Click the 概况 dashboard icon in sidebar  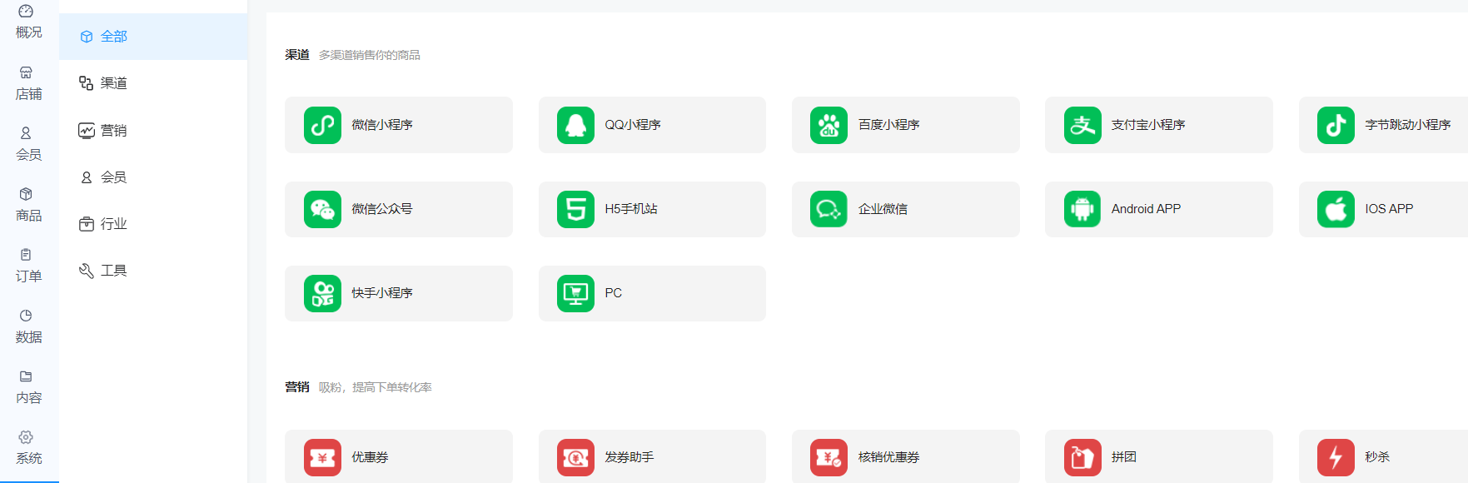coord(26,11)
